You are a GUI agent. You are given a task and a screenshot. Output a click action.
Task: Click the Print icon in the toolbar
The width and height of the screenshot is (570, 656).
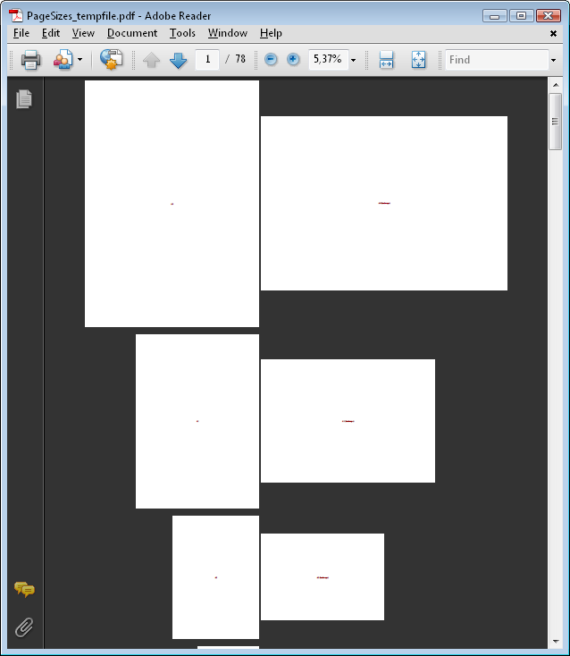click(x=30, y=60)
